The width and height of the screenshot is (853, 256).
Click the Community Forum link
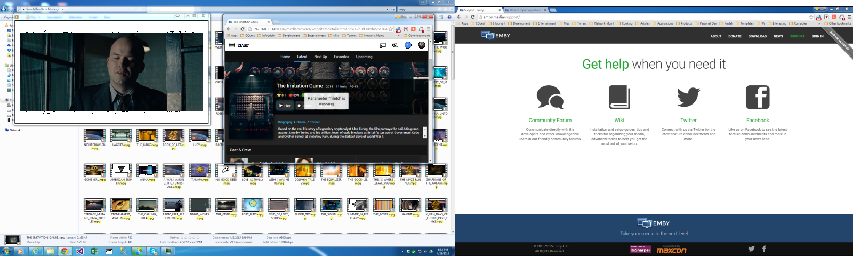tap(550, 121)
